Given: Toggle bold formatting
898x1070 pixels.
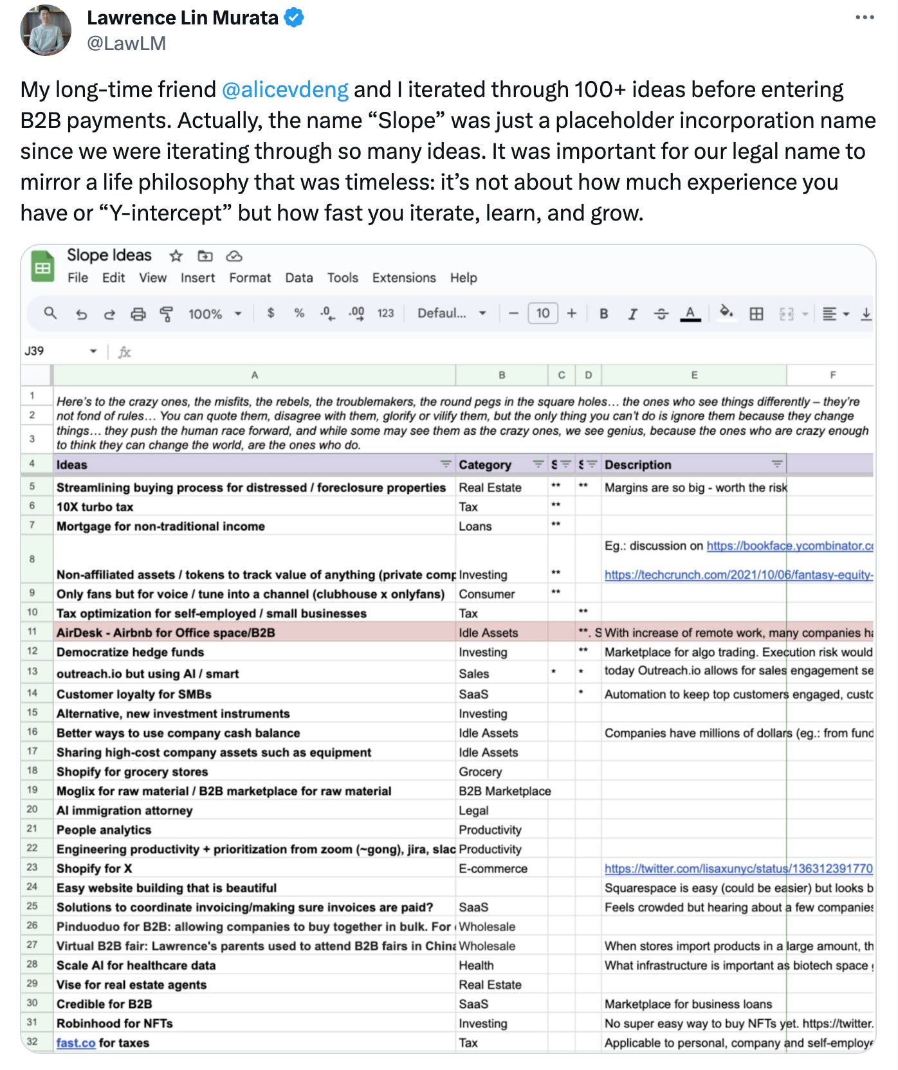Looking at the screenshot, I should tap(603, 313).
